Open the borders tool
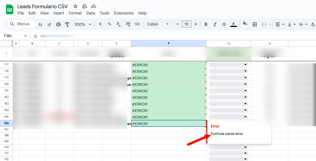The width and height of the screenshot is (316, 161). [x=255, y=24]
